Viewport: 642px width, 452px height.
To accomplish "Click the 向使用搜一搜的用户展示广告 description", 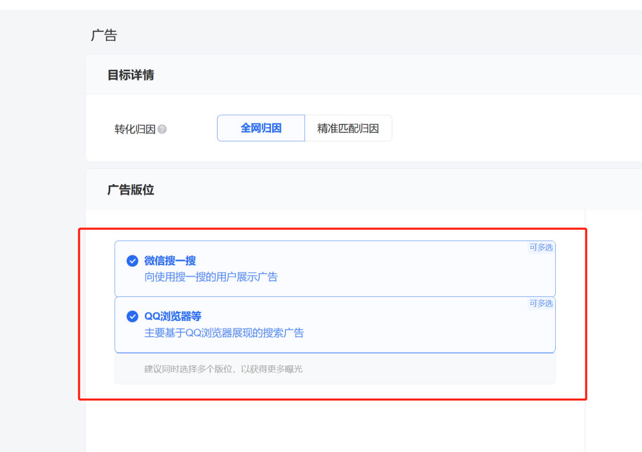I will tap(211, 277).
